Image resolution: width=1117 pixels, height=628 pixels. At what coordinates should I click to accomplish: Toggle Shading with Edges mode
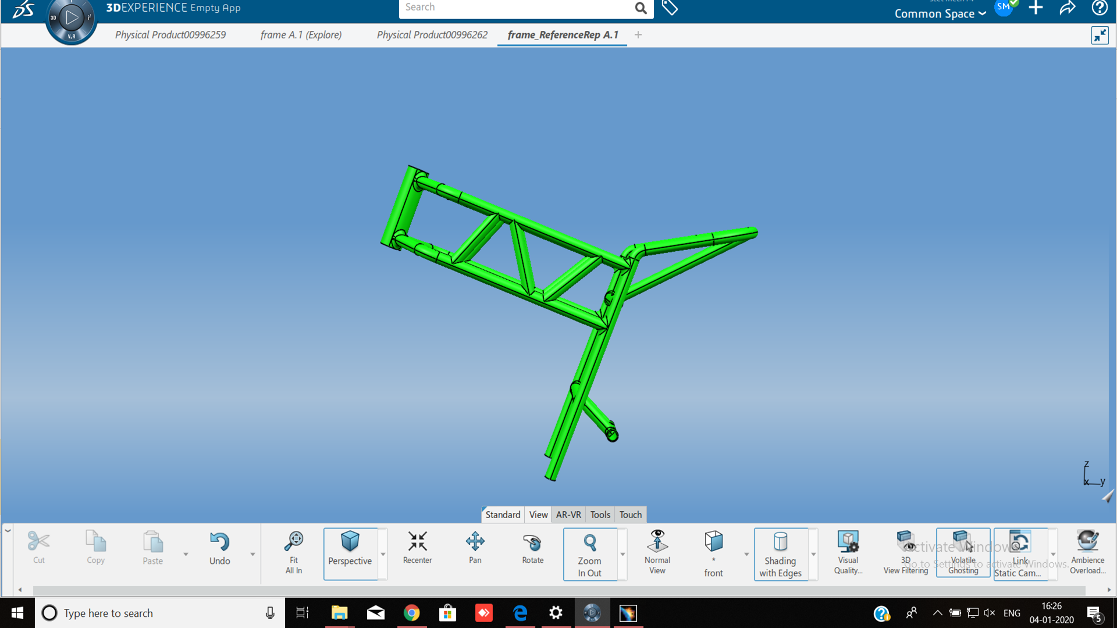pos(780,554)
